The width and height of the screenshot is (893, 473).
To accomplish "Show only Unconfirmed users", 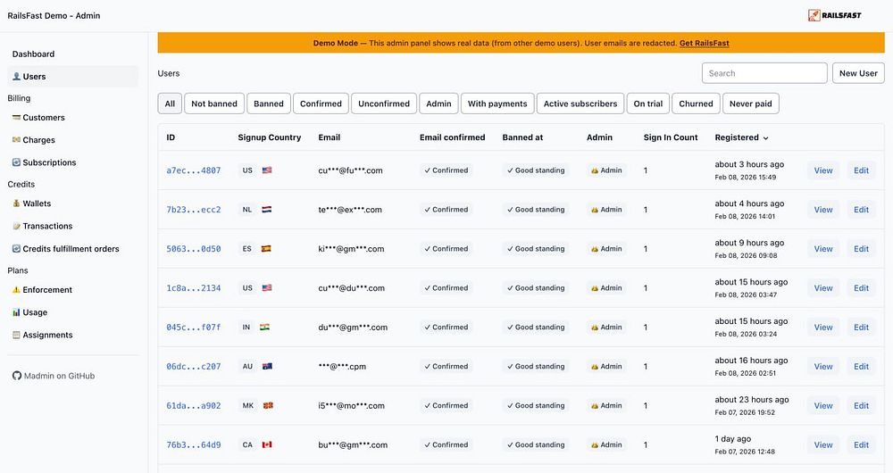I will 384,104.
